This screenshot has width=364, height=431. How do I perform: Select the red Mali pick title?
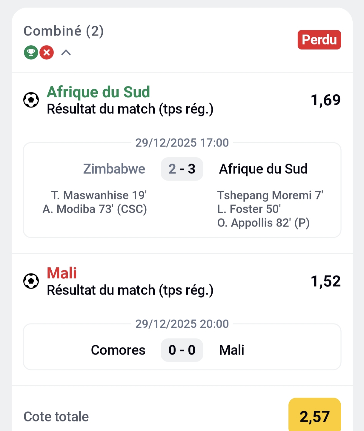[62, 273]
